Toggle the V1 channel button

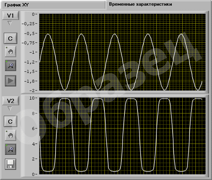click(x=11, y=15)
